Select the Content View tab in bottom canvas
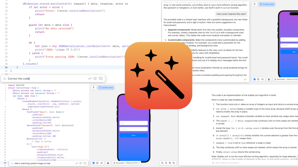The width and height of the screenshot is (298, 167). point(106,88)
